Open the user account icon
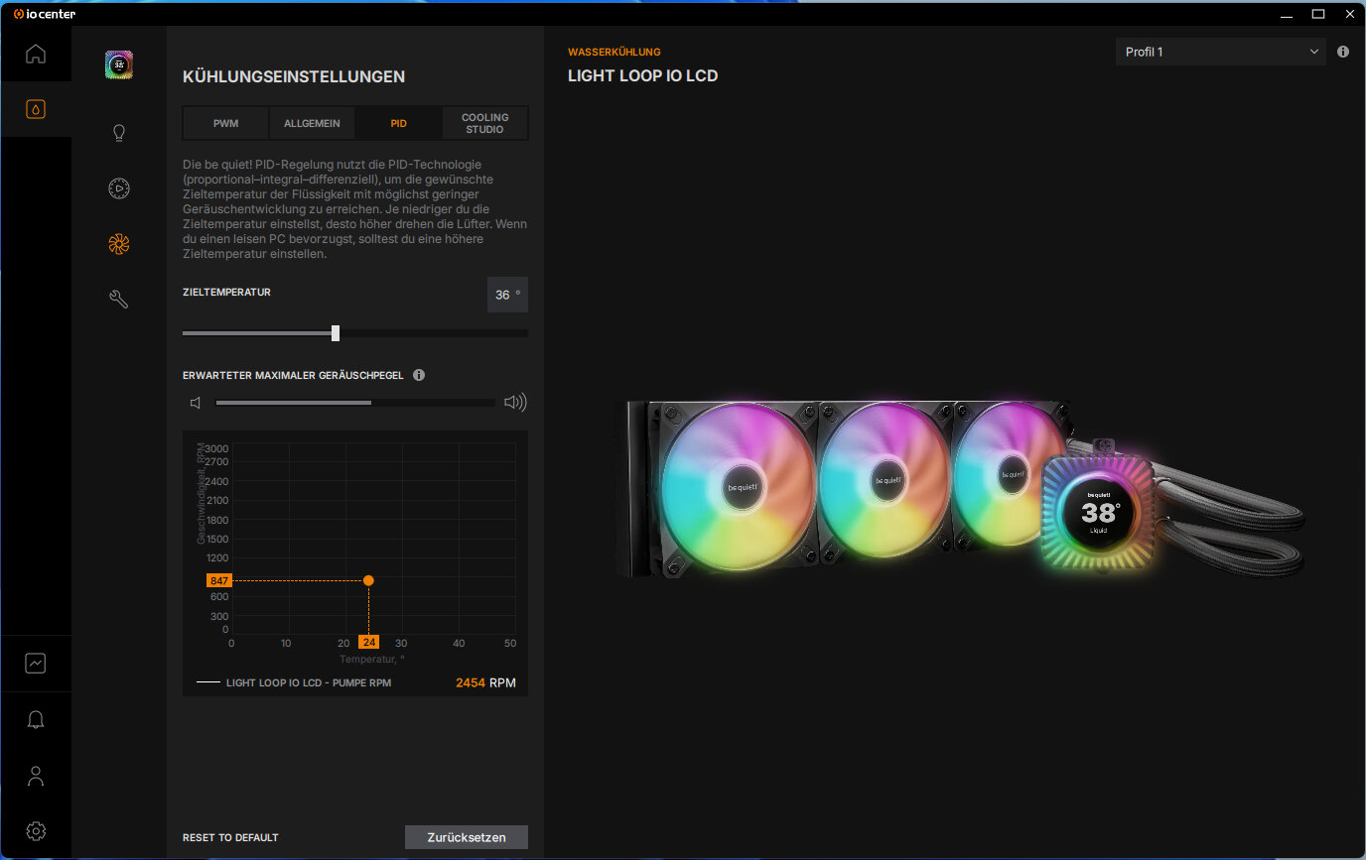The height and width of the screenshot is (860, 1366). click(36, 776)
